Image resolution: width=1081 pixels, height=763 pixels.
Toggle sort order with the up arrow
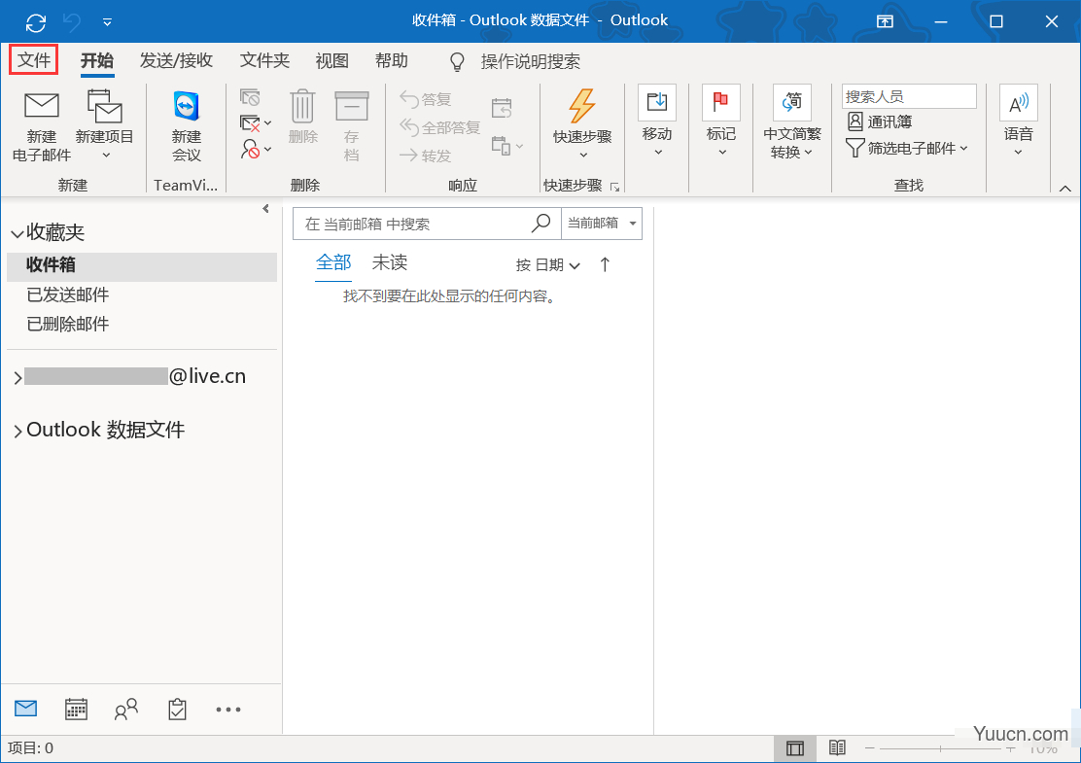tap(605, 264)
